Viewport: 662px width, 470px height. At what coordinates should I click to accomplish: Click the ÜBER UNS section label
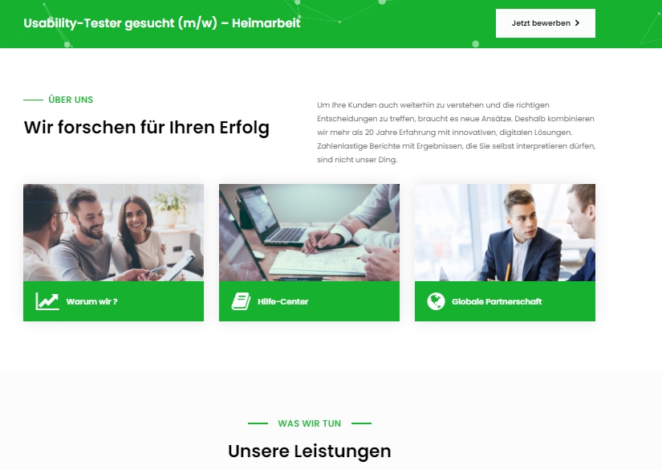(x=71, y=100)
